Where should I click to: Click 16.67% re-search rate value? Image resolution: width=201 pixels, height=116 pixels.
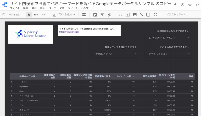pos(107,101)
